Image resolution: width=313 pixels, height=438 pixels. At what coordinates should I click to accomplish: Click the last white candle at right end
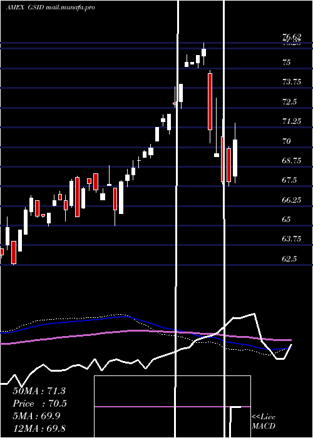pyautogui.click(x=235, y=158)
